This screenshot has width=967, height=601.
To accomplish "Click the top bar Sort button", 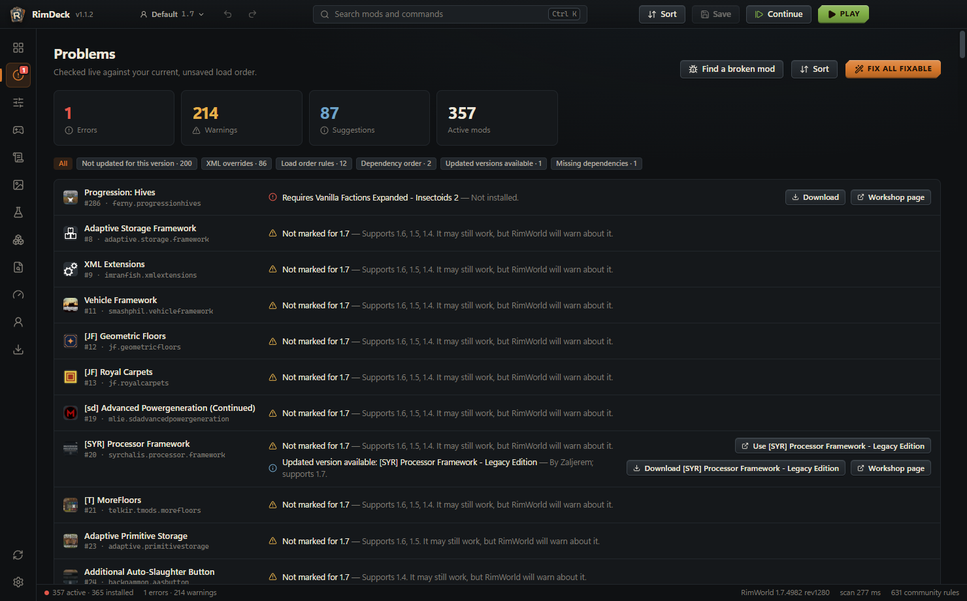I will 662,14.
